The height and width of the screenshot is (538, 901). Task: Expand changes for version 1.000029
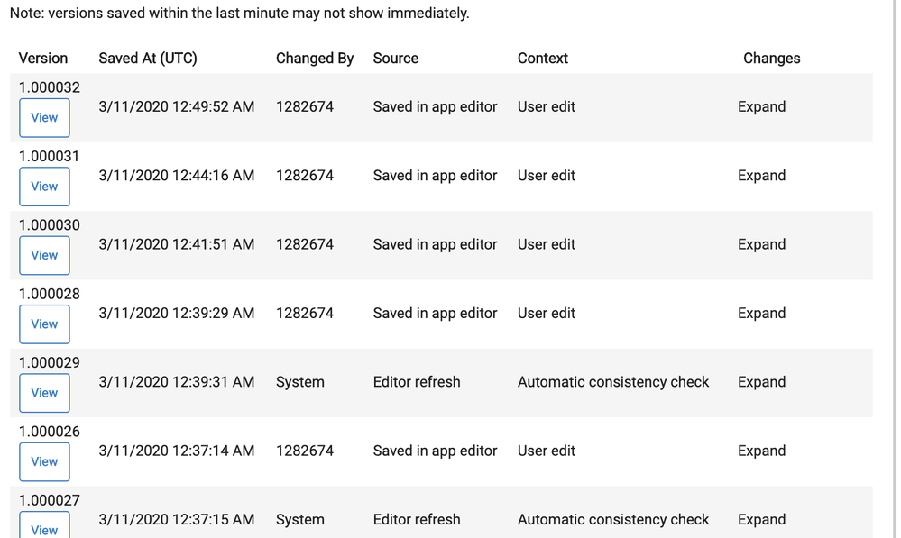tap(761, 382)
